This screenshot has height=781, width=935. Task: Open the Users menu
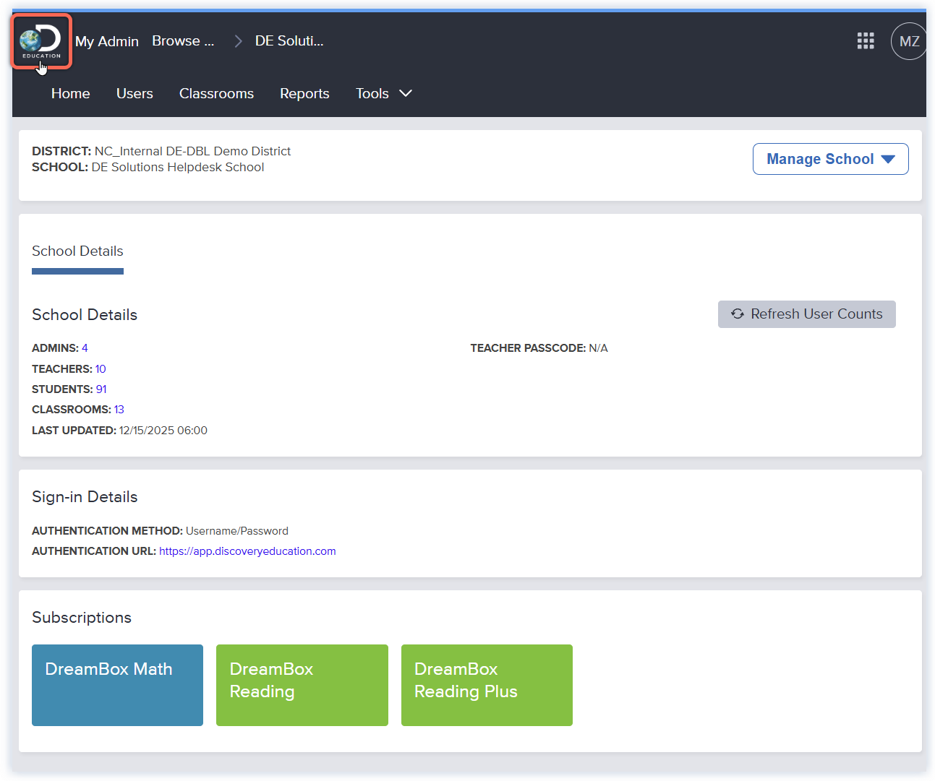pos(135,93)
